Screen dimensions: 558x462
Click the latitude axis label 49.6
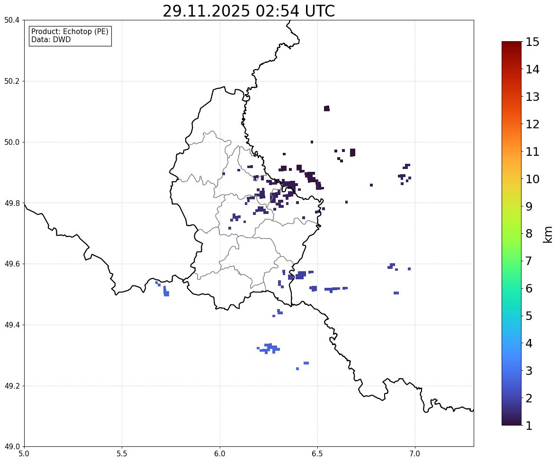click(12, 264)
